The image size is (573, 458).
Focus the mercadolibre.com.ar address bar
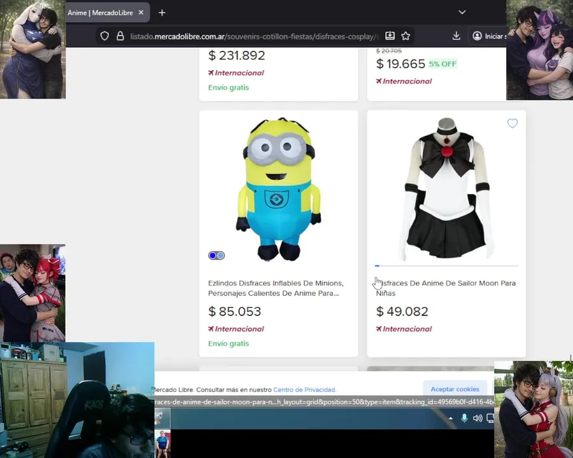(255, 36)
